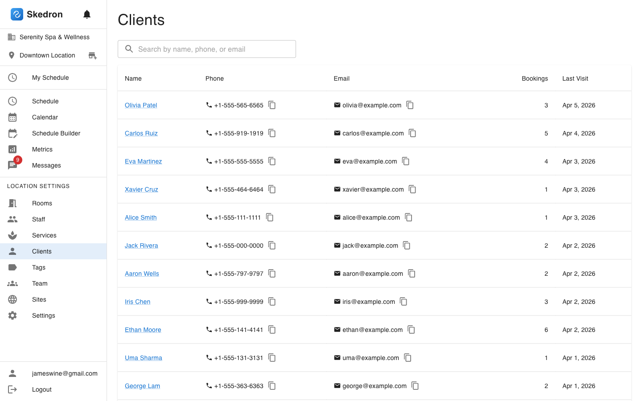Open the notifications bell

87,14
